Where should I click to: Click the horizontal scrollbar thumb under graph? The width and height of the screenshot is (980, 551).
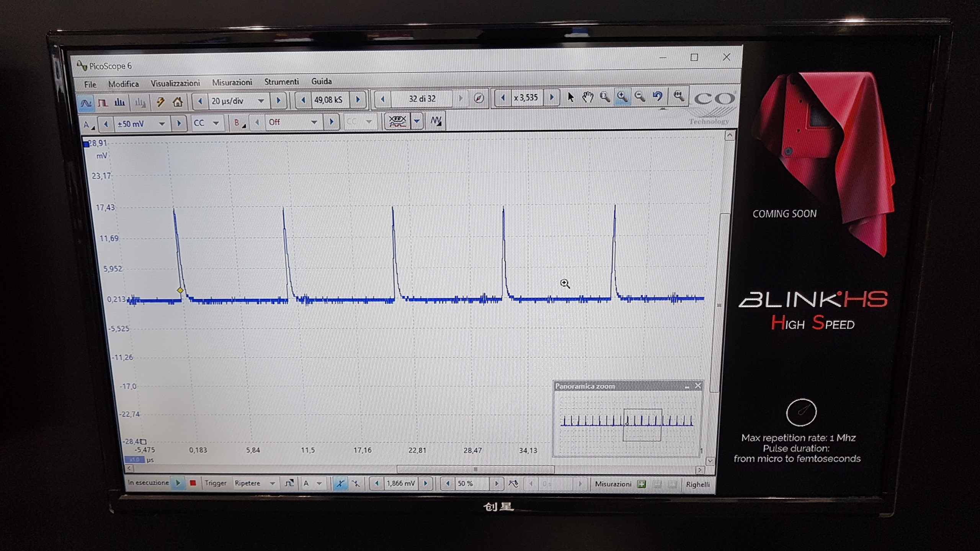point(475,469)
